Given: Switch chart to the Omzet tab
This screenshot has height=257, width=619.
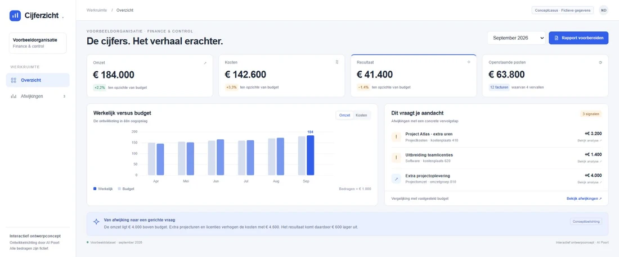Looking at the screenshot, I should (x=345, y=116).
